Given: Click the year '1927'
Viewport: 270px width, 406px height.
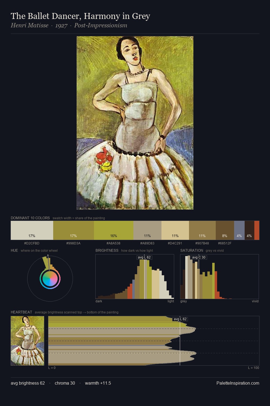Looking at the screenshot, I should point(61,26).
